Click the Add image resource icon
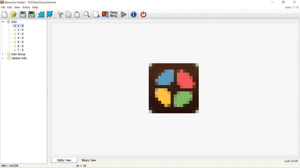Viewport: 300px width, 168px height. click(105, 14)
